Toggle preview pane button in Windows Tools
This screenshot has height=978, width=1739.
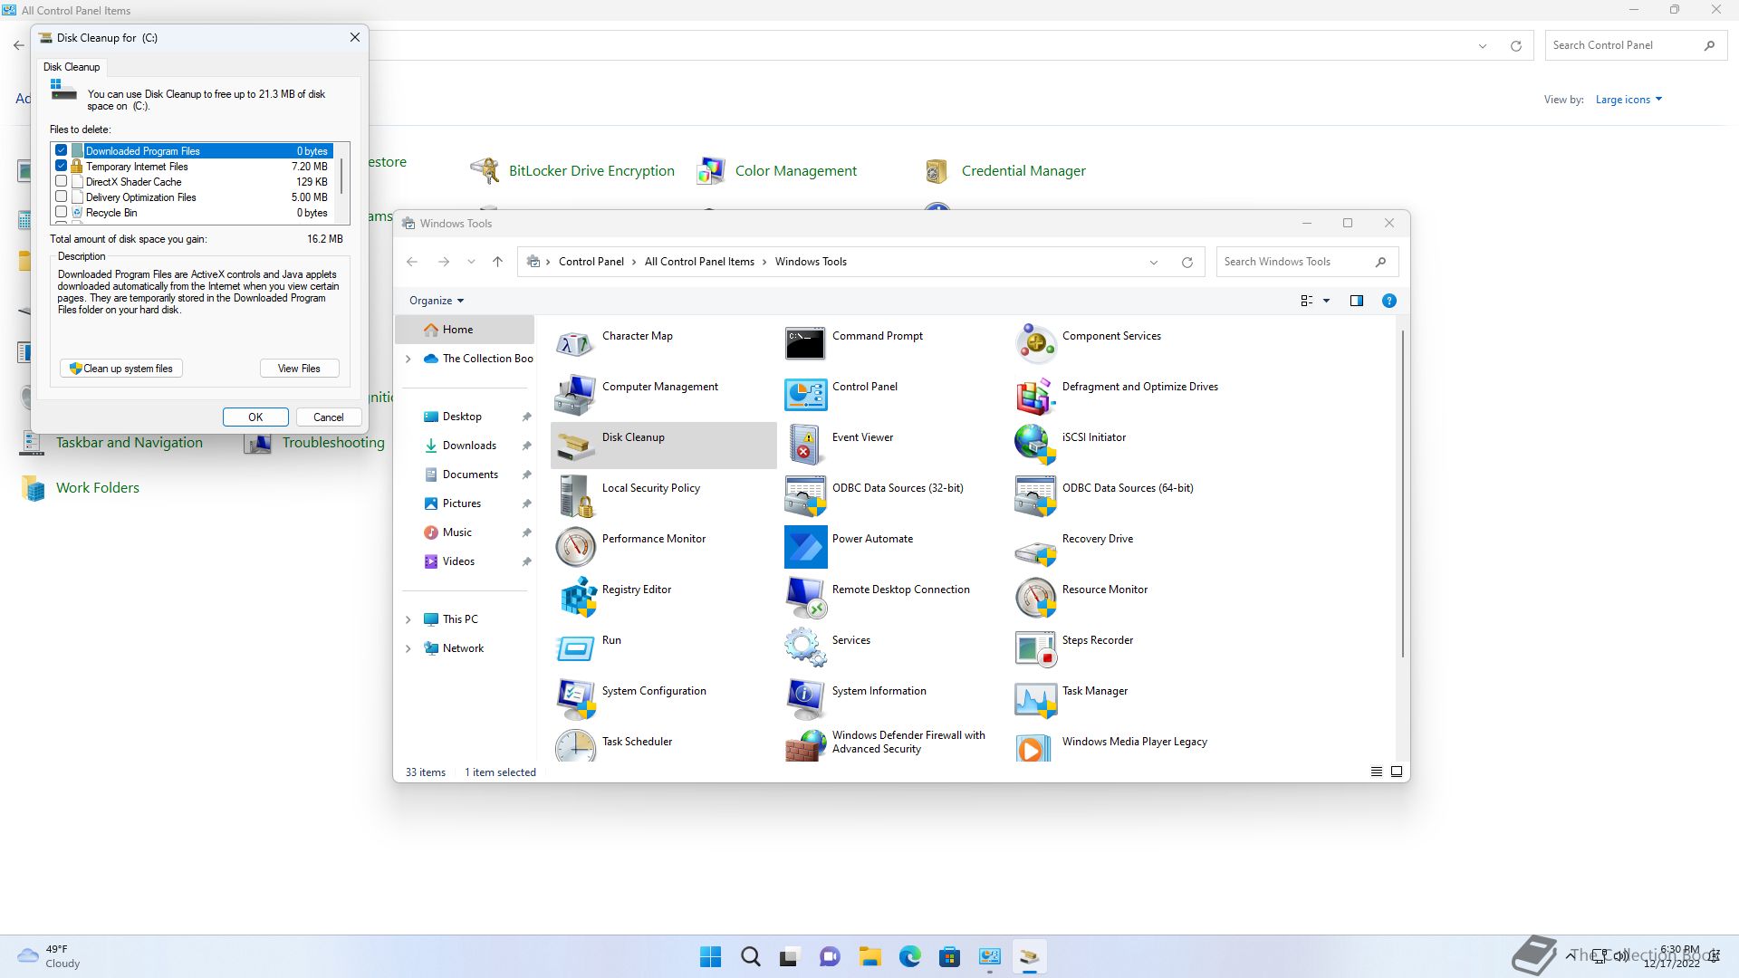coord(1357,301)
